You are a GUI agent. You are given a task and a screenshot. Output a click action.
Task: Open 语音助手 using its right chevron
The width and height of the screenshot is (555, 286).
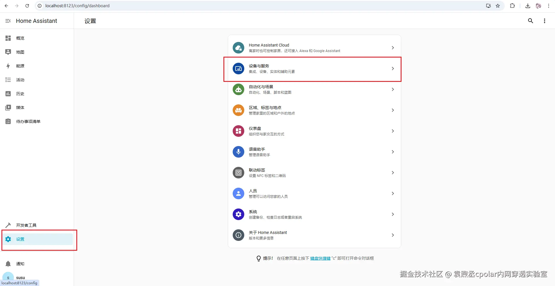[393, 152]
